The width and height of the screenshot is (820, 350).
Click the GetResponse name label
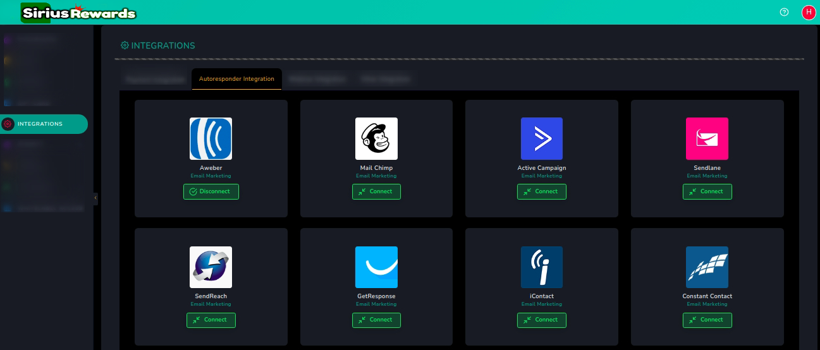tap(376, 296)
